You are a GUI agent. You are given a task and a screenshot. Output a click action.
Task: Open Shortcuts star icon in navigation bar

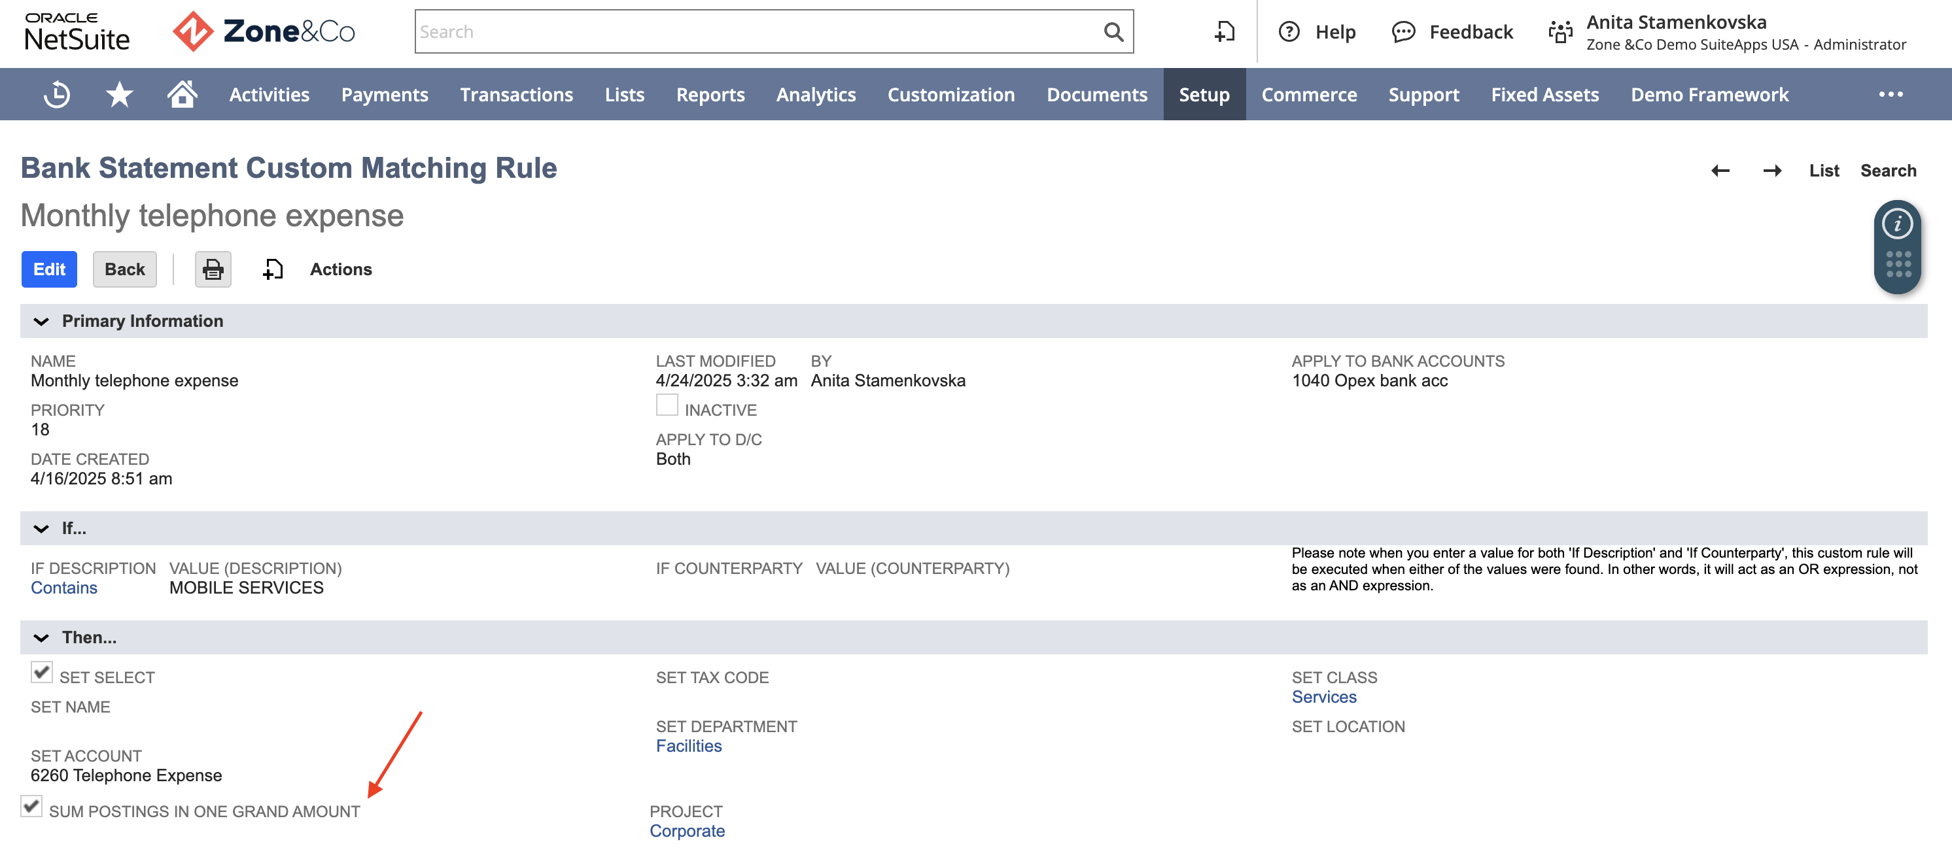point(119,95)
